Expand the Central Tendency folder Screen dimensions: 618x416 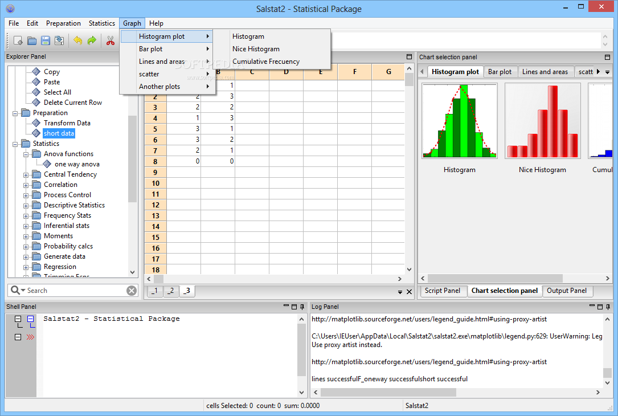point(26,175)
